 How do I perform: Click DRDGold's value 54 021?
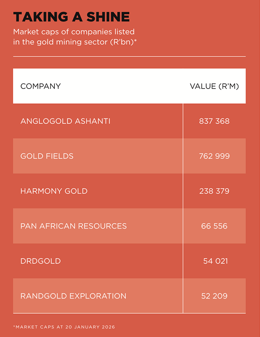[215, 261]
